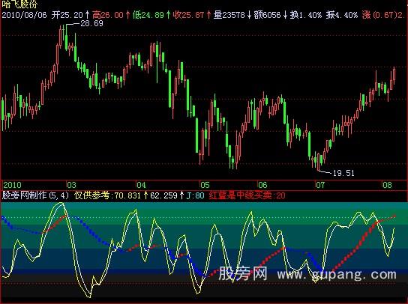Click the turnover amount 额6056
Viewport: 408px width, 304px height.
pos(268,15)
